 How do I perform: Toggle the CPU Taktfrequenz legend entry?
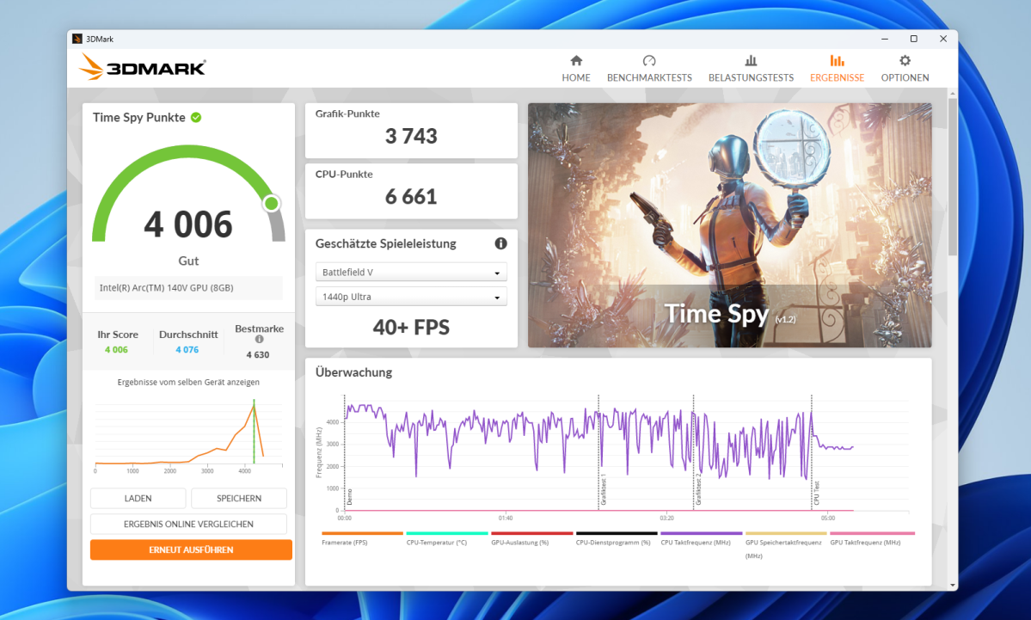point(701,537)
